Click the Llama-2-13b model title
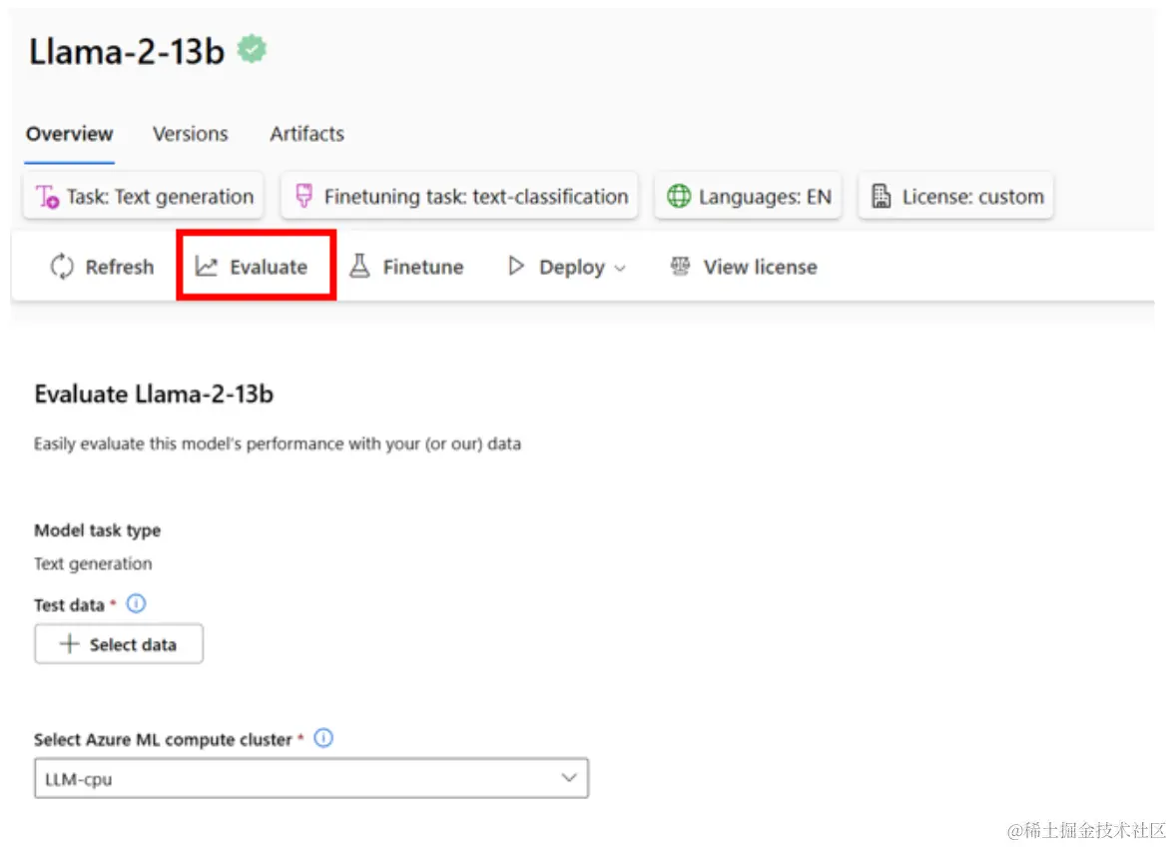 tap(127, 52)
